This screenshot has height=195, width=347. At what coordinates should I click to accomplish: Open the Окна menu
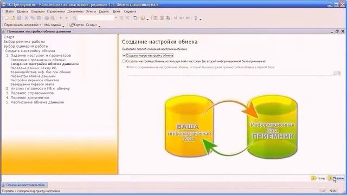pos(117,11)
